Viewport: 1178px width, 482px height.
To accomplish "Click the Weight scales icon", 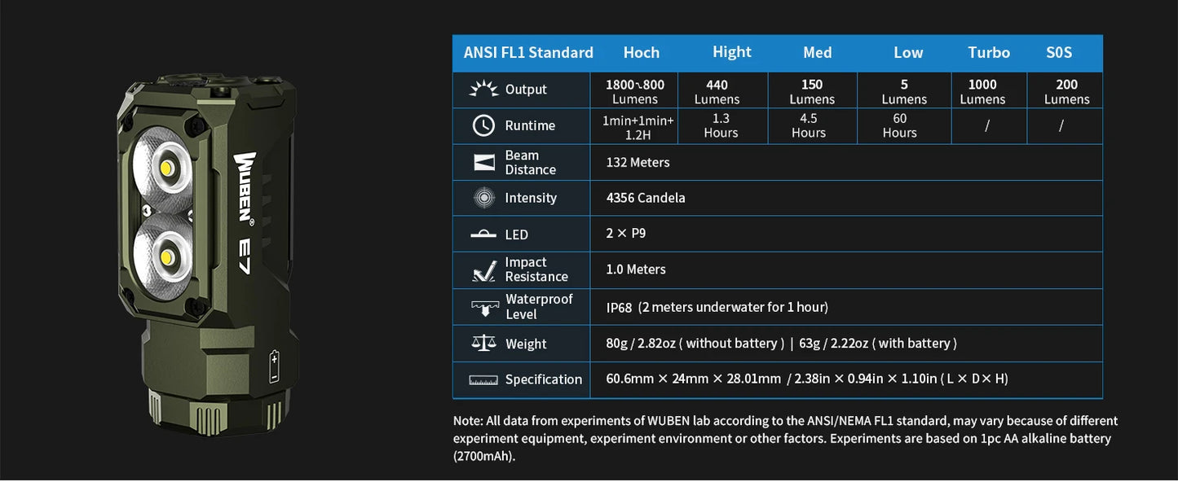I will pos(483,343).
